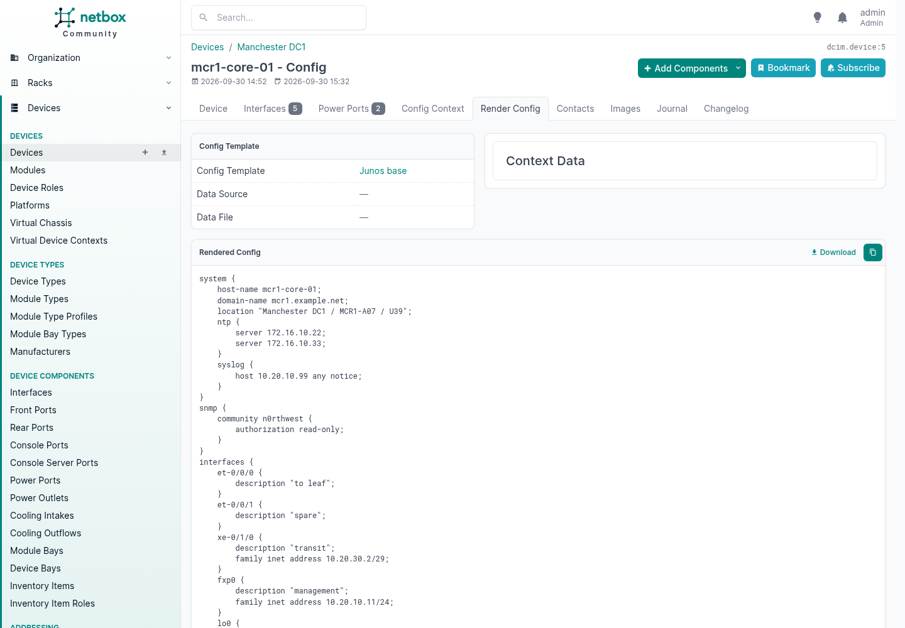This screenshot has height=628, width=905.
Task: Switch to the Device tab
Action: (213, 109)
